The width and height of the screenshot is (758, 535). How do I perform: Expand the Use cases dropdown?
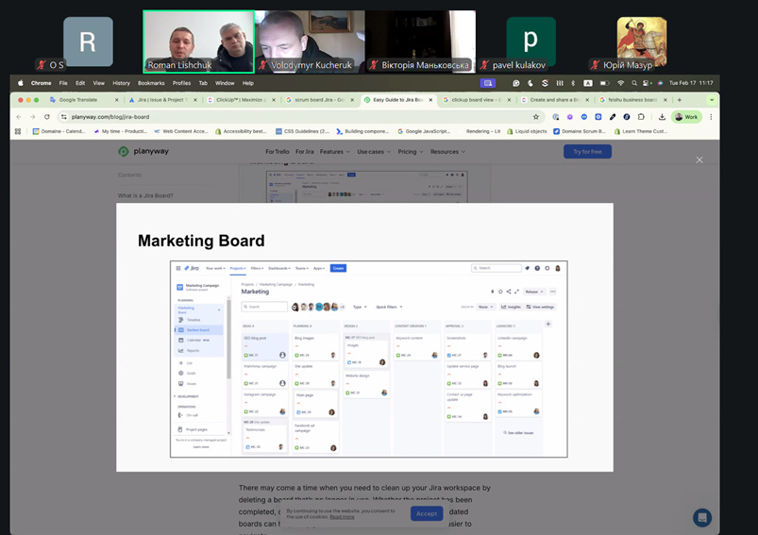tap(373, 151)
